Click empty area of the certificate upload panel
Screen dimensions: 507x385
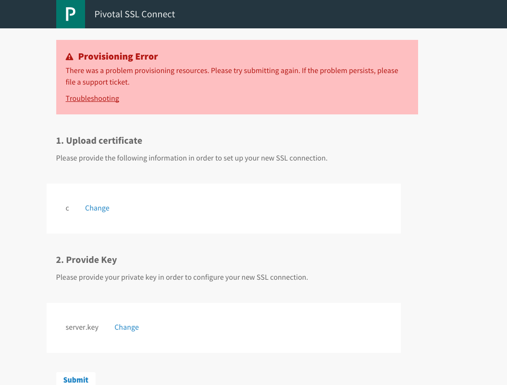pyautogui.click(x=264, y=209)
